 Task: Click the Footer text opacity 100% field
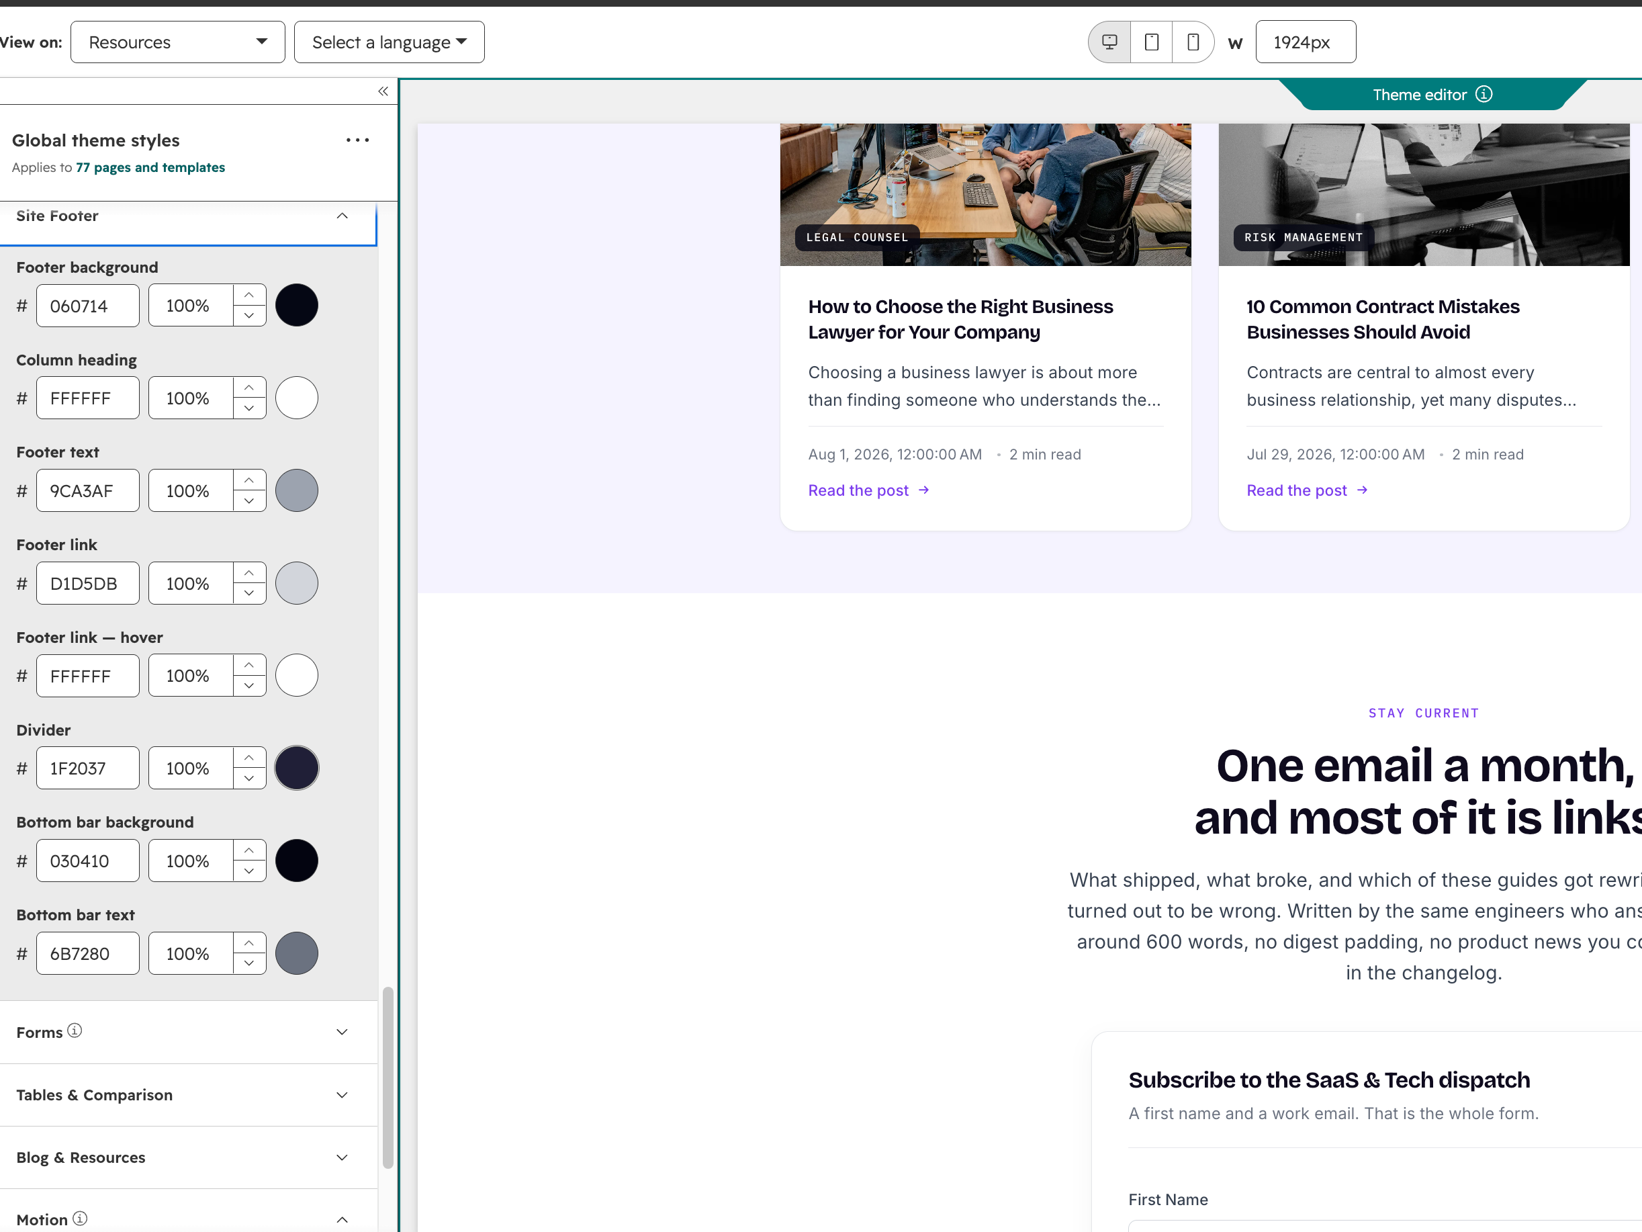click(x=191, y=491)
